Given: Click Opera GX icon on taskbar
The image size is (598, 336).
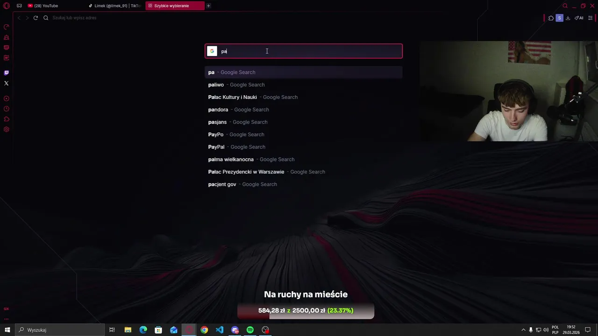Looking at the screenshot, I should 189,330.
